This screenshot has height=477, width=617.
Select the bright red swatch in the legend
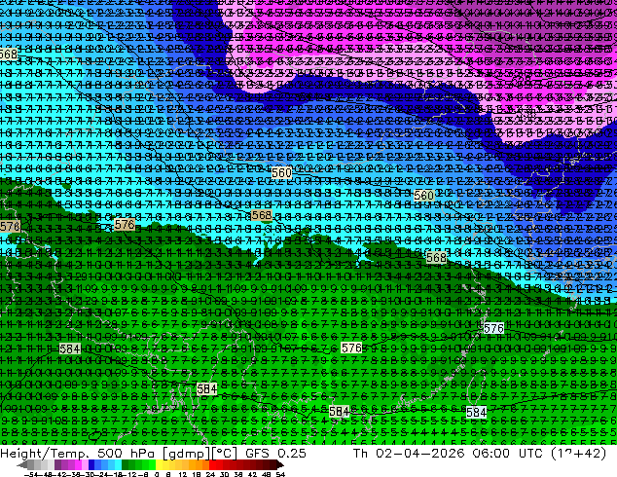click(212, 464)
